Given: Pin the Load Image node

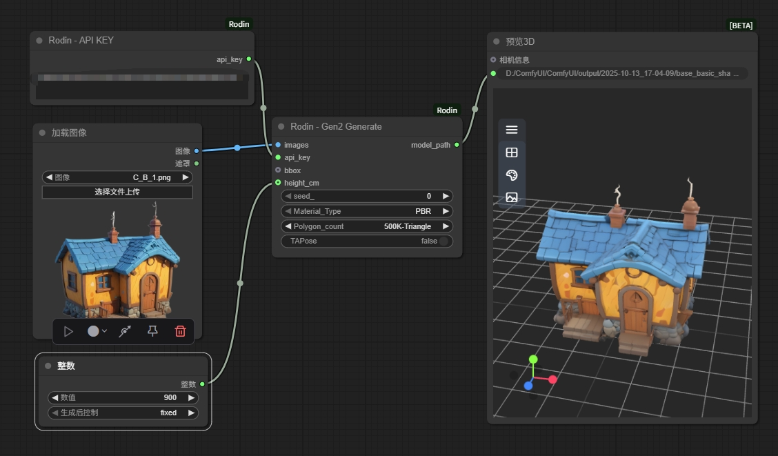Looking at the screenshot, I should pos(152,331).
